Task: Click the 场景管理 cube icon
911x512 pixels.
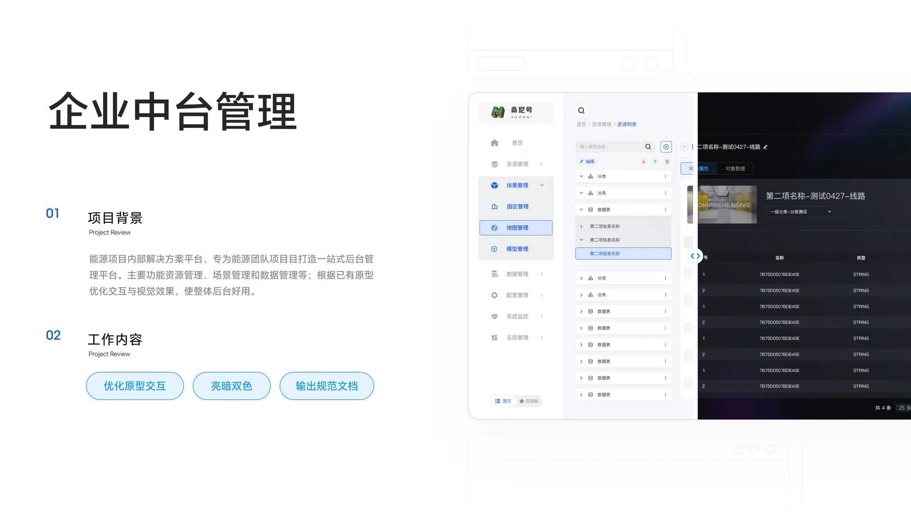Action: click(x=494, y=185)
